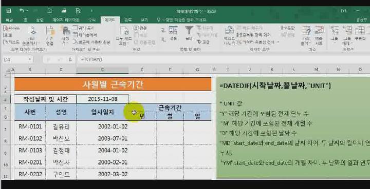Open 기타 원본에서 (other sources) dropdown

click(32, 36)
